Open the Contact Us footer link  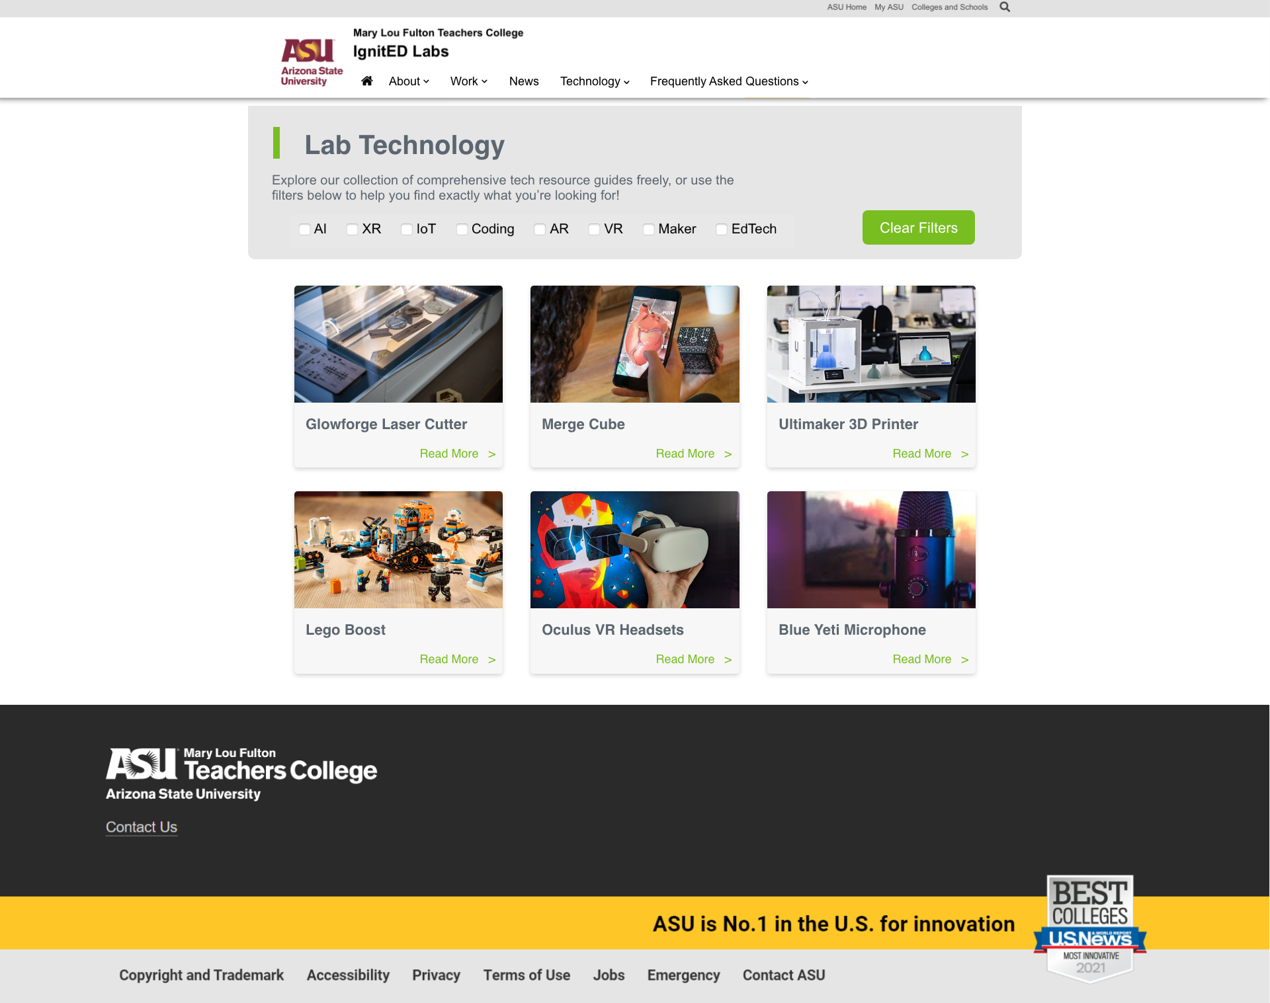coord(142,827)
